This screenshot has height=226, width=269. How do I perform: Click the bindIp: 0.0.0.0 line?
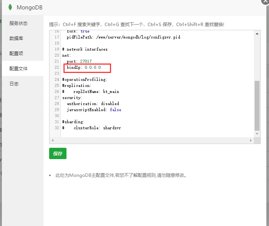point(84,67)
